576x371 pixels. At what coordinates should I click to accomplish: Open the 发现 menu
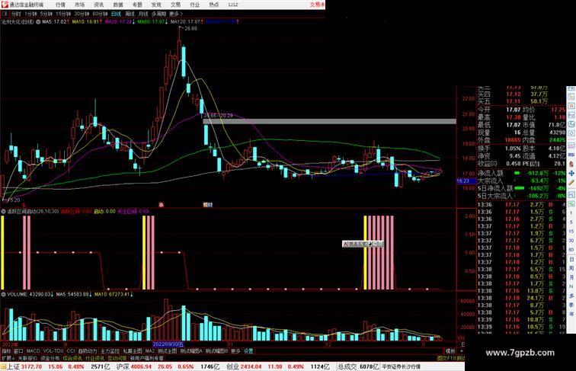pyautogui.click(x=156, y=5)
